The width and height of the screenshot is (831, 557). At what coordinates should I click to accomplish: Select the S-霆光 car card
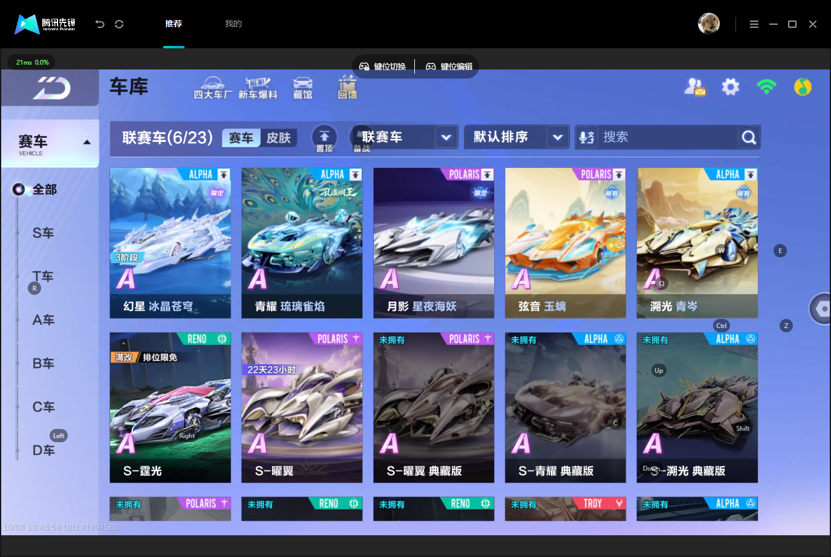point(170,407)
